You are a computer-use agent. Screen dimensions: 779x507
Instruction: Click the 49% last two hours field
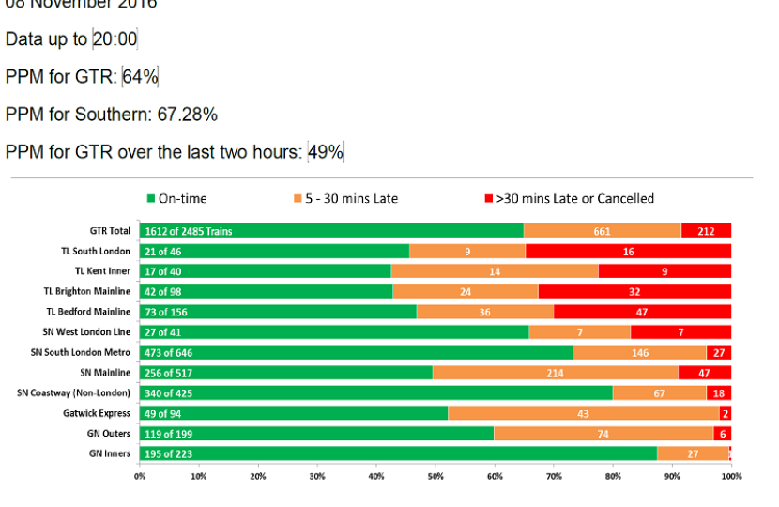point(326,151)
